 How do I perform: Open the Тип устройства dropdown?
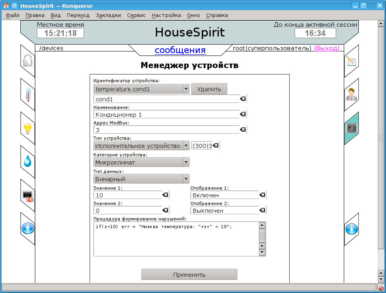185,145
